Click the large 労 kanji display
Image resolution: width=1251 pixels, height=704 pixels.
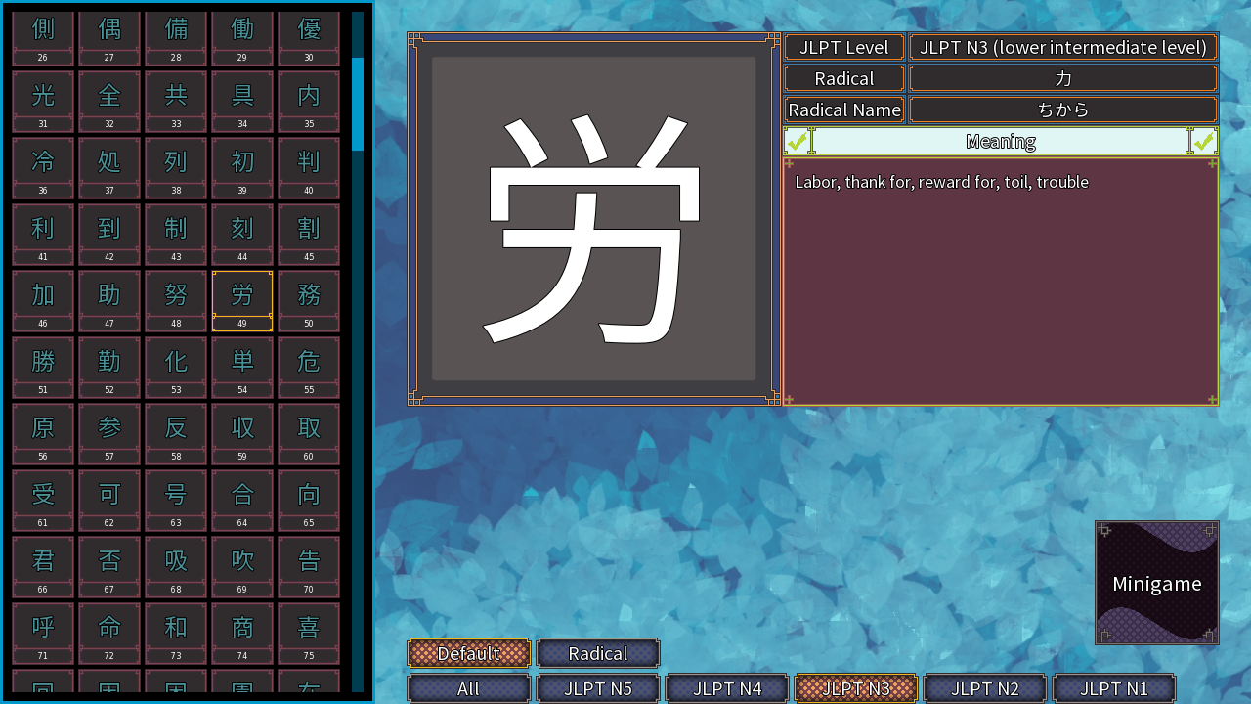point(593,217)
